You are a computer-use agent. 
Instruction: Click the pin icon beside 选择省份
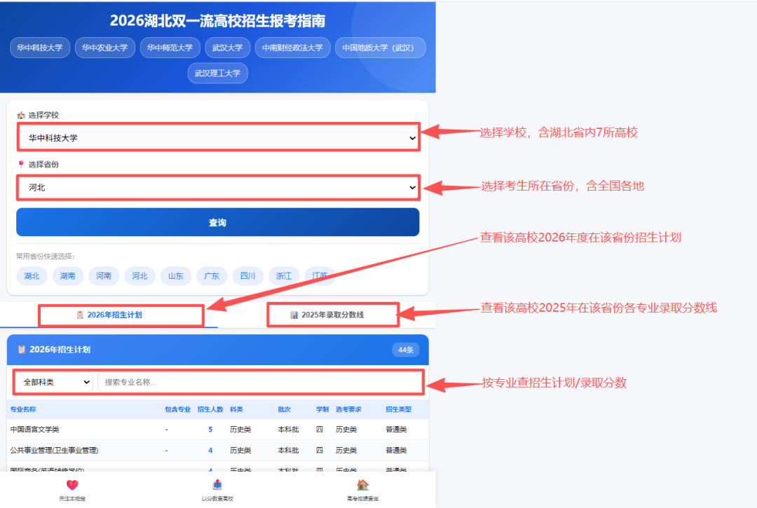(x=21, y=165)
